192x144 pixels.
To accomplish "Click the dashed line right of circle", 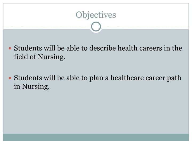I will pos(146,27).
